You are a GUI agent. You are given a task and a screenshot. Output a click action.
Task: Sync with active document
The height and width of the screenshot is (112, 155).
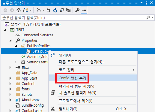[x=49, y=10]
